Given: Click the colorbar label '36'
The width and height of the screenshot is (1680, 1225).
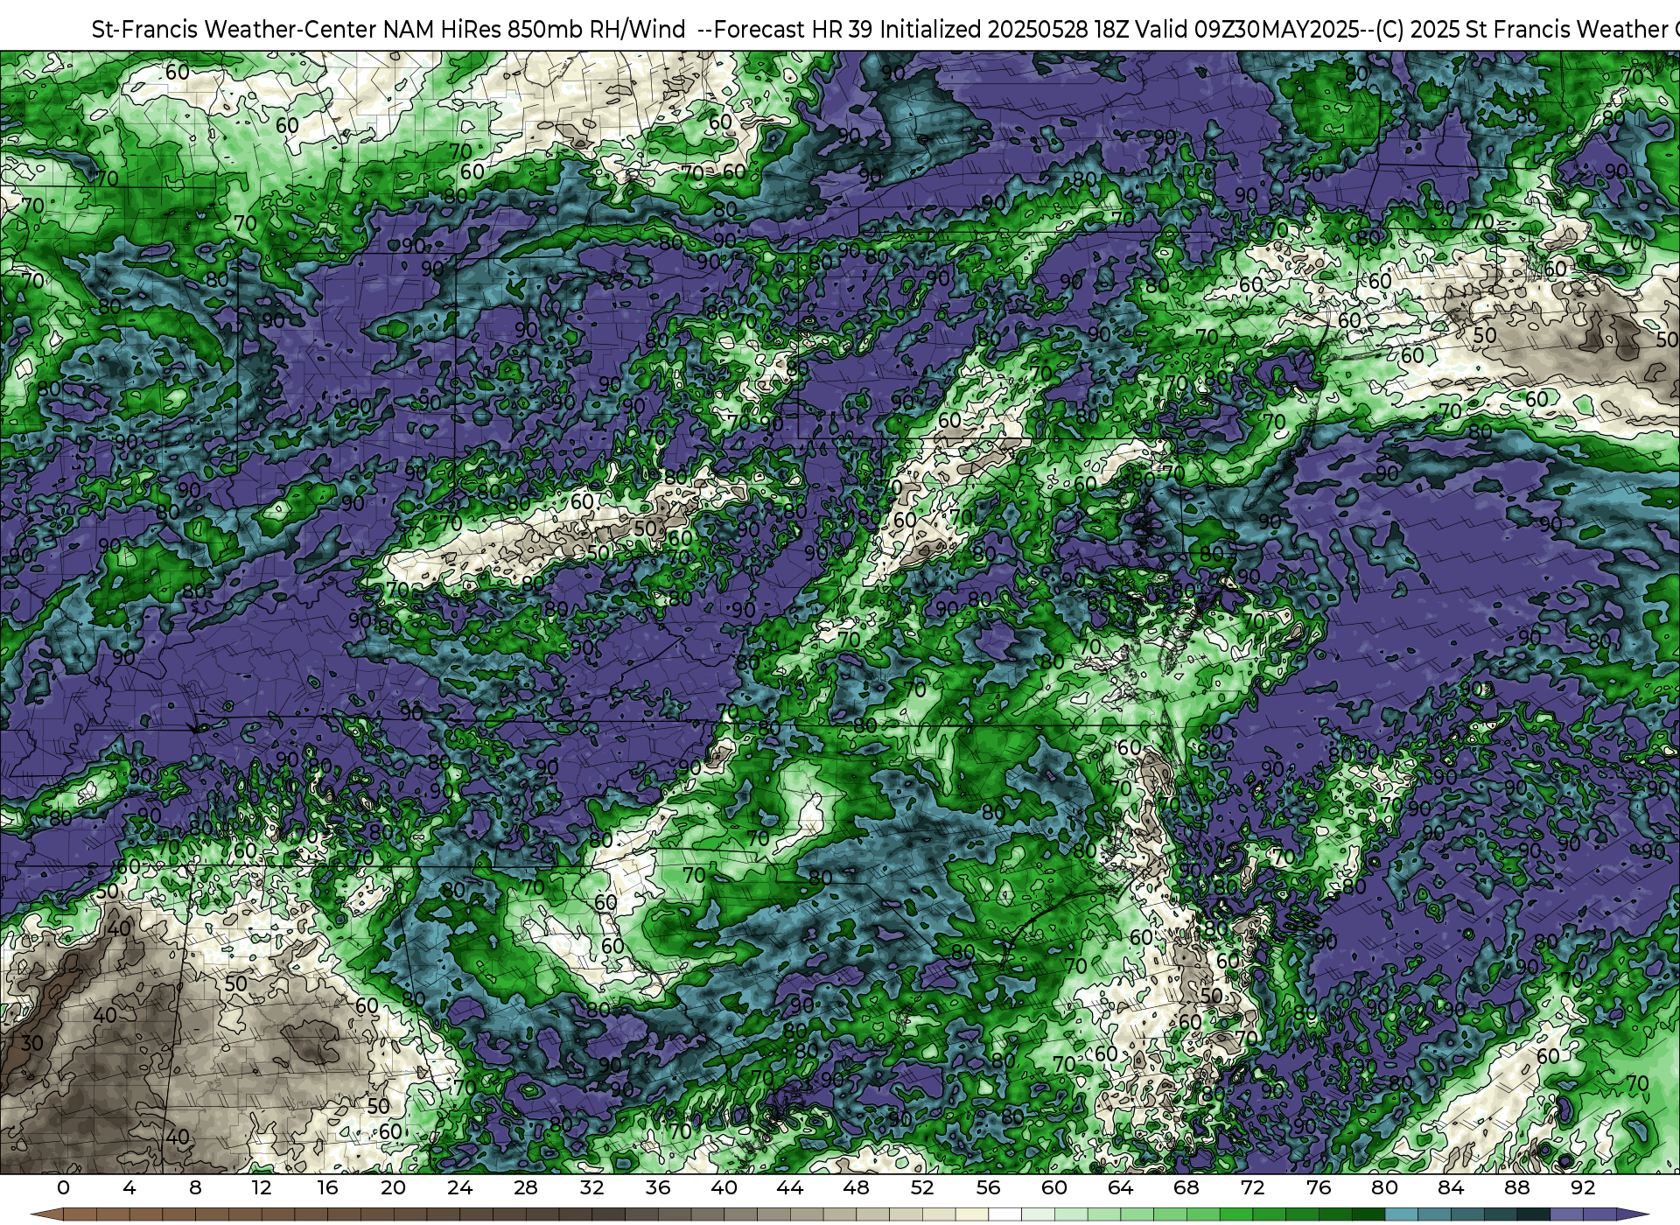Looking at the screenshot, I should (657, 1187).
